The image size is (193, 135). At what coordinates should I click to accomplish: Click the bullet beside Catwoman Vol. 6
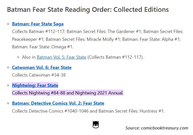pyautogui.click(x=8, y=67)
